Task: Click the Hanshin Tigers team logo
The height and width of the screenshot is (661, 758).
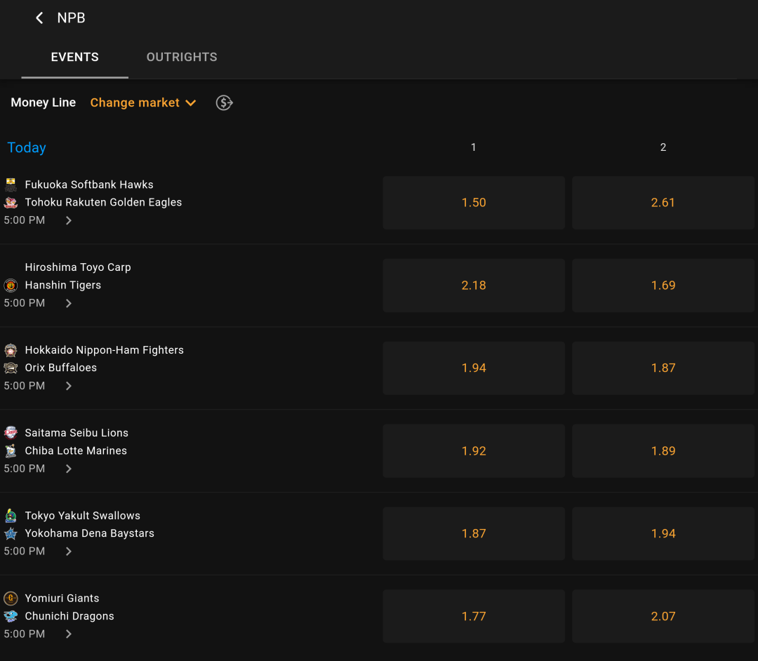Action: tap(11, 285)
